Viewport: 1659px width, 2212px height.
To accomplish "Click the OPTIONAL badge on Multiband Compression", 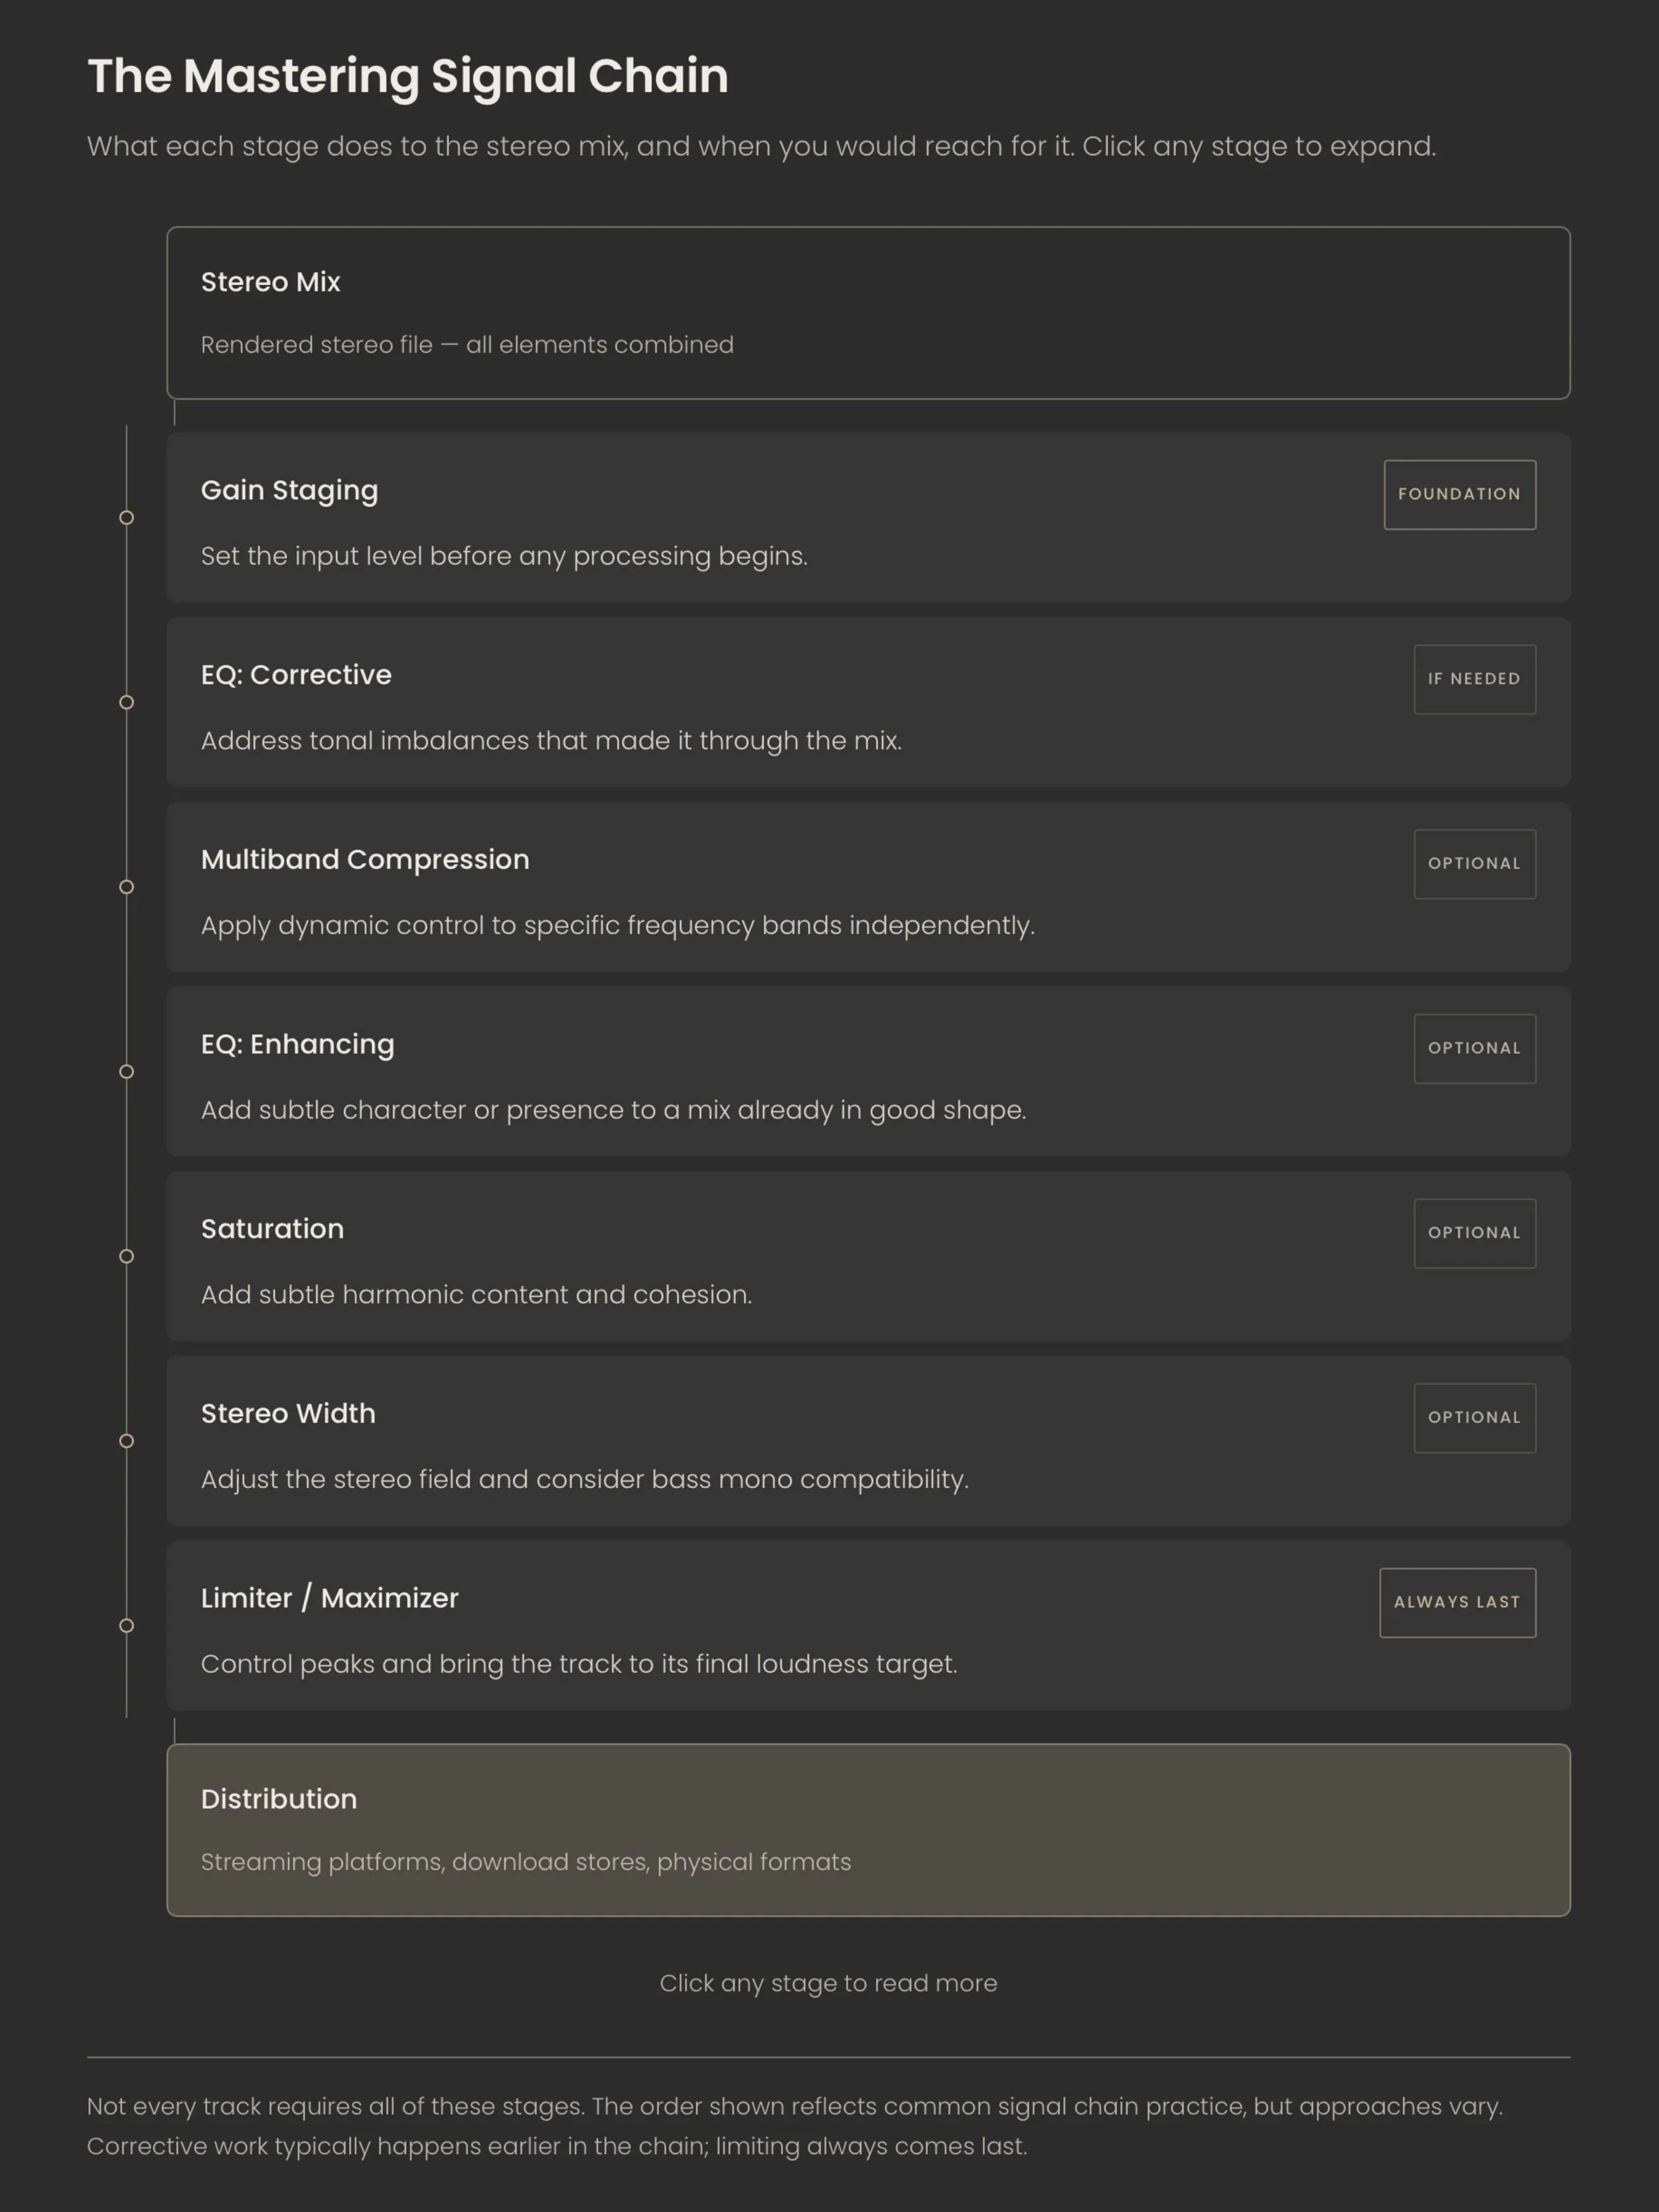I will 1474,864.
